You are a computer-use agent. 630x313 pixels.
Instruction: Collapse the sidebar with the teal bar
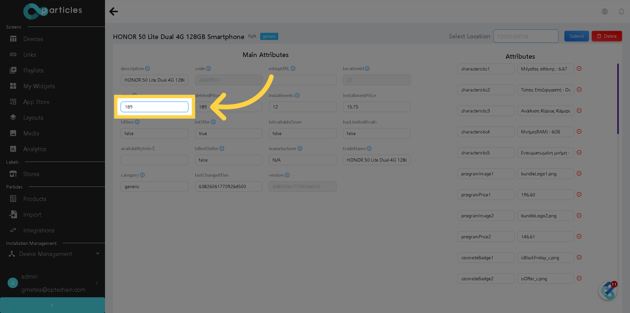(x=52, y=305)
